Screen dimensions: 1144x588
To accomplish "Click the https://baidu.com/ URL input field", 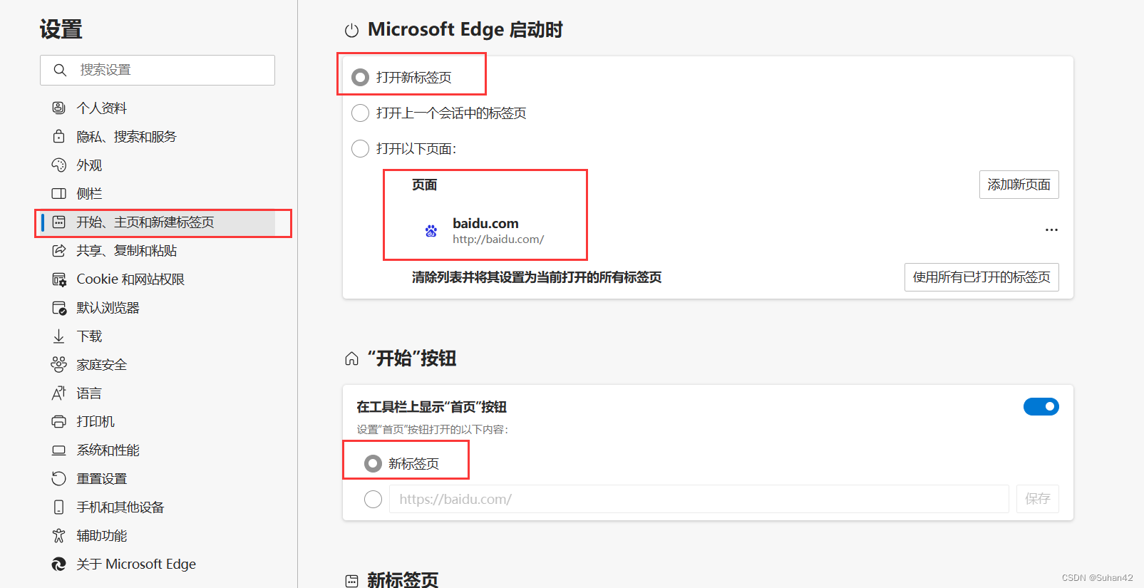I will click(699, 499).
